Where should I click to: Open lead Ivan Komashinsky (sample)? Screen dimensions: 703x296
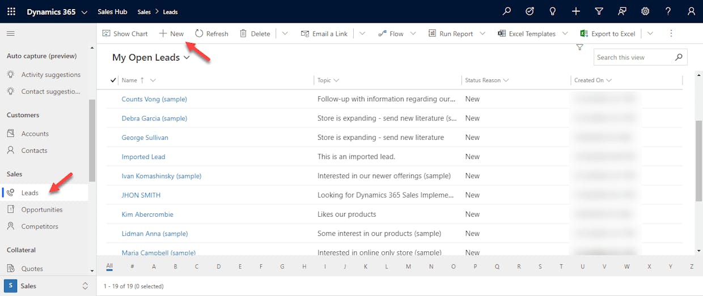[x=162, y=176]
